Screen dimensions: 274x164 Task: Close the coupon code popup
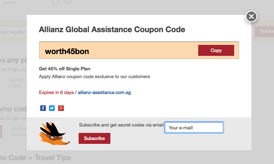pyautogui.click(x=251, y=17)
